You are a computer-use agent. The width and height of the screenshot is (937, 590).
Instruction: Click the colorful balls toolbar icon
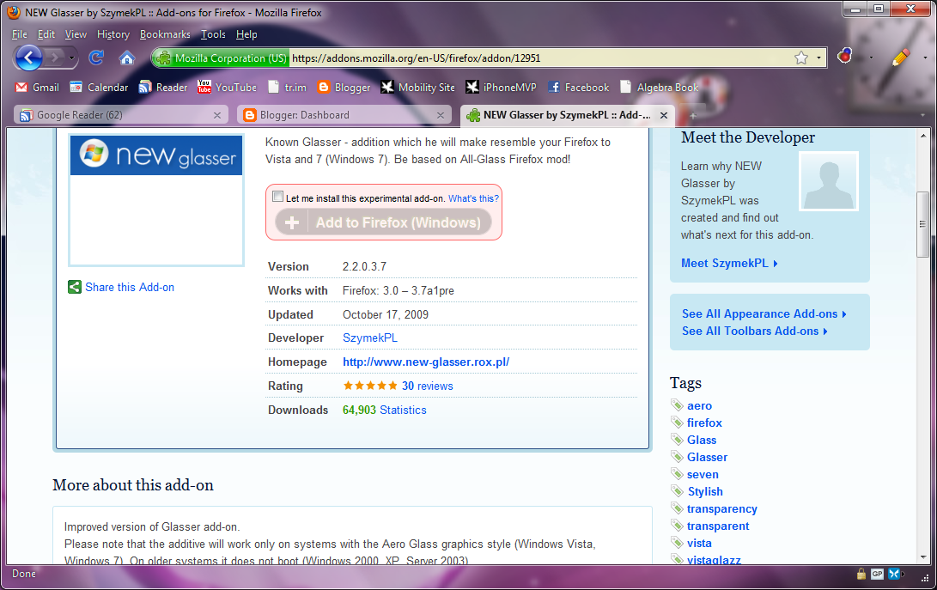(844, 56)
